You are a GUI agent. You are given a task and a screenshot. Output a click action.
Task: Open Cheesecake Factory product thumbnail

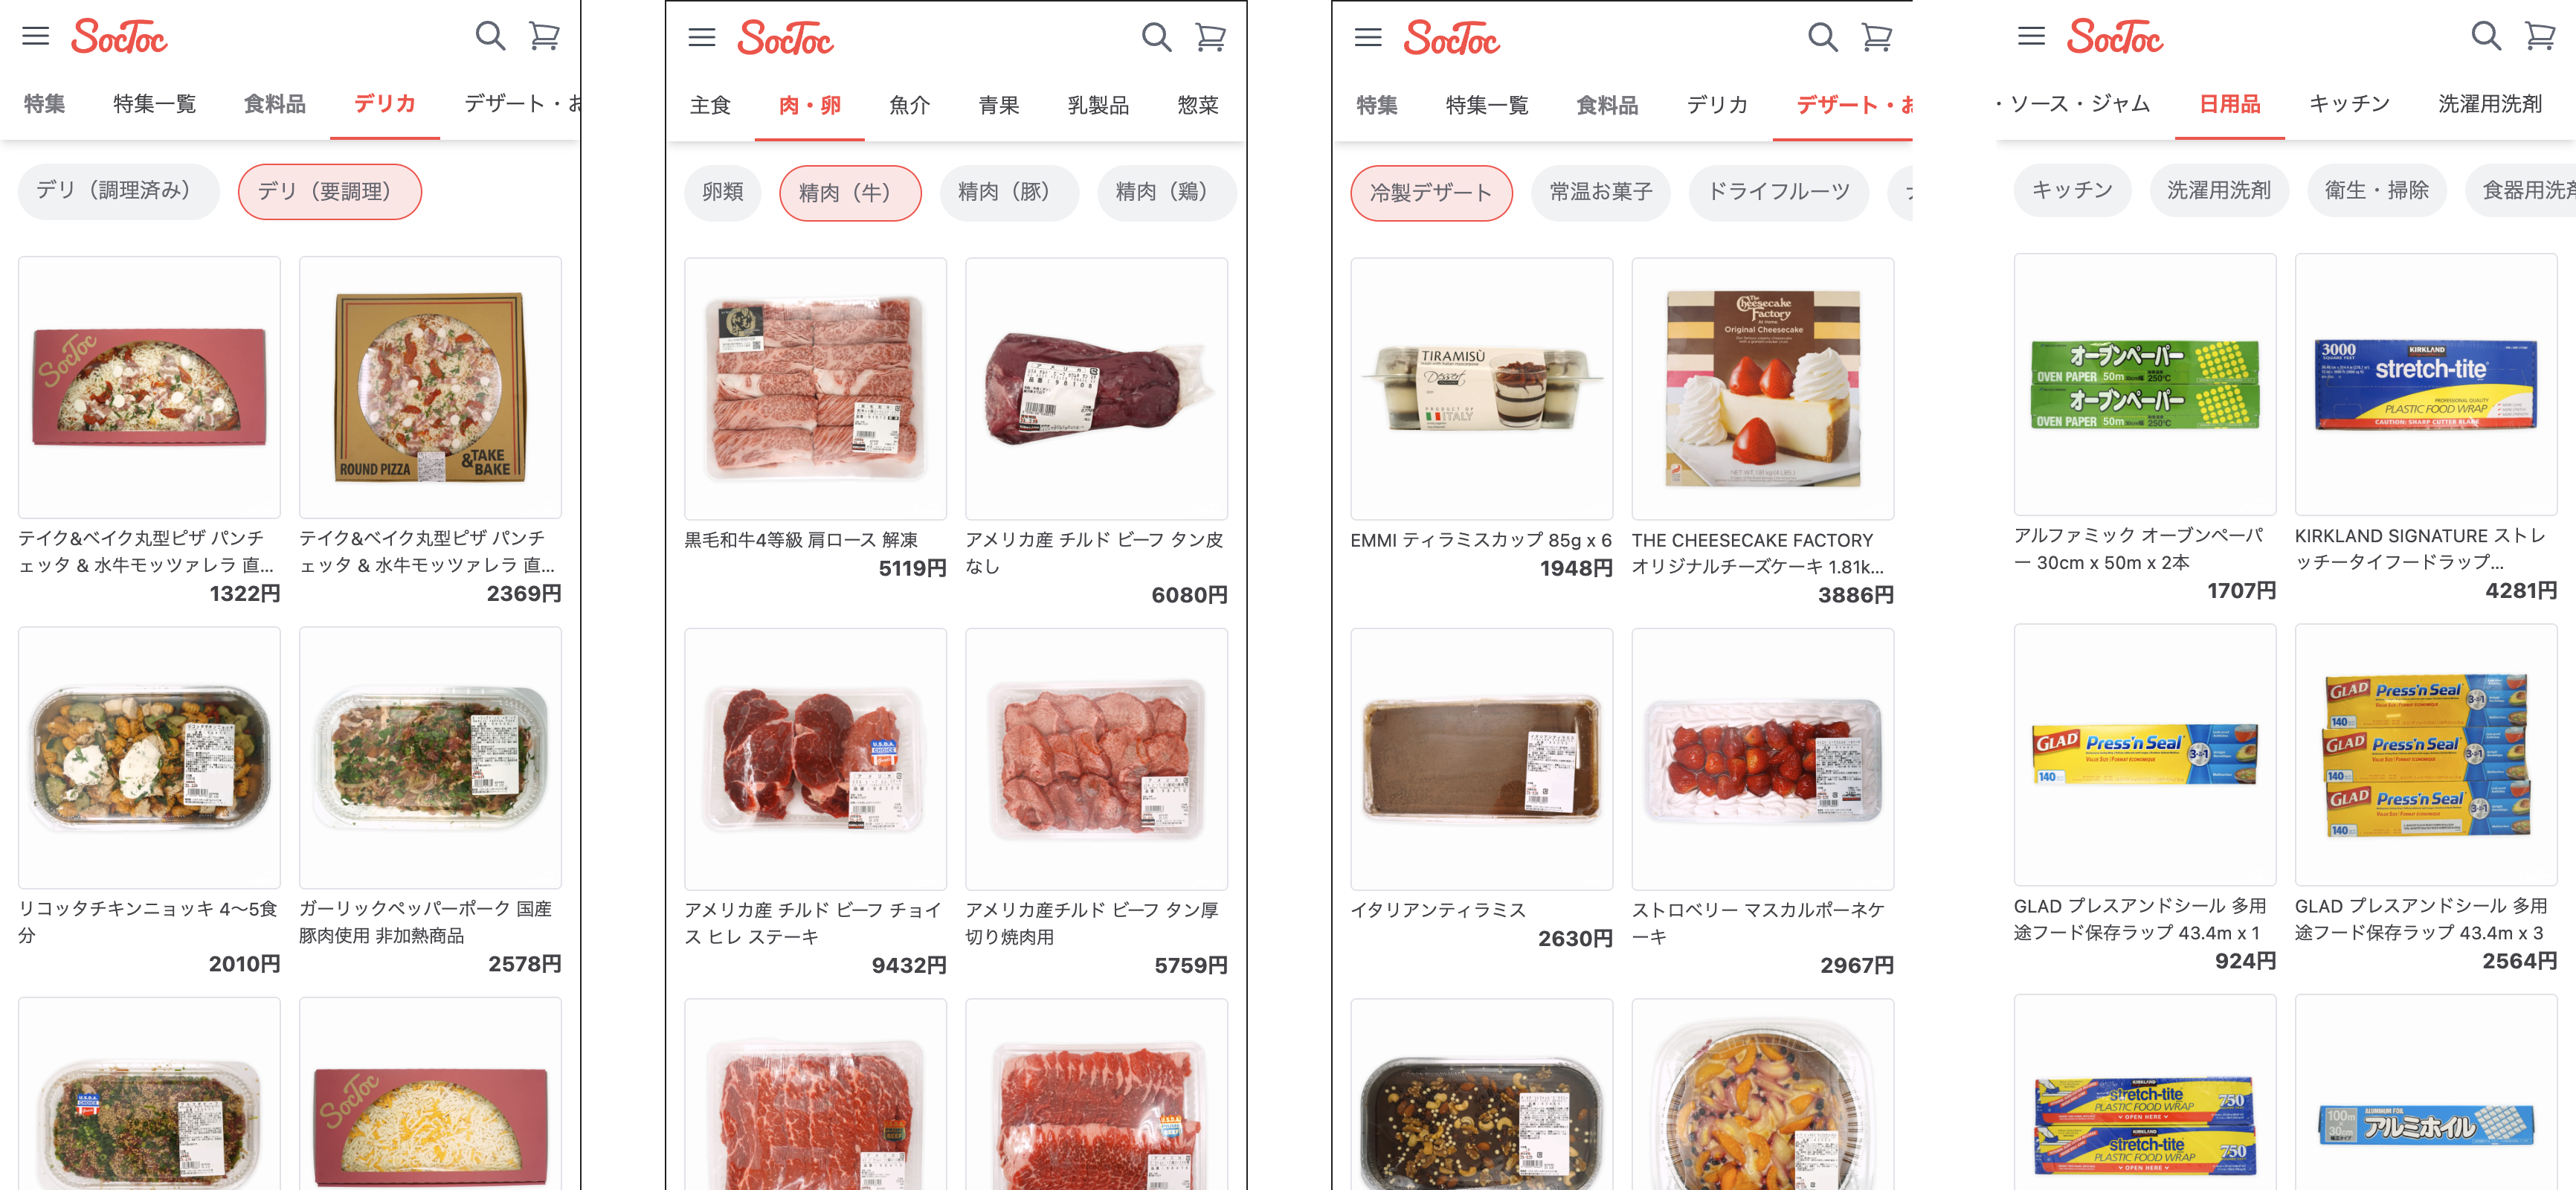[x=1762, y=389]
